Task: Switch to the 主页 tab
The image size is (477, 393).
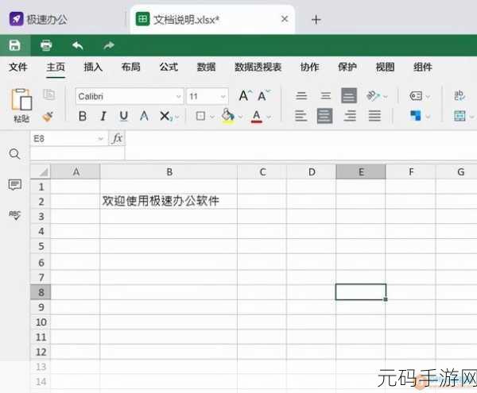Action: click(x=56, y=67)
